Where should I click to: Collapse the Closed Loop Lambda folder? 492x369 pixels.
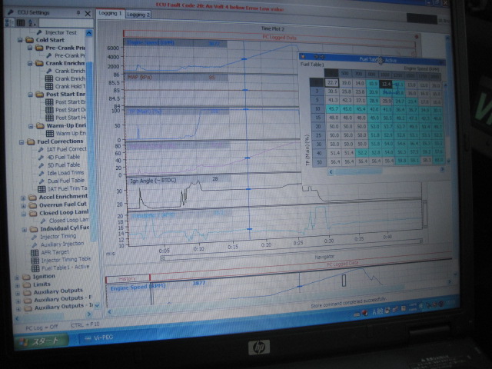pos(24,214)
